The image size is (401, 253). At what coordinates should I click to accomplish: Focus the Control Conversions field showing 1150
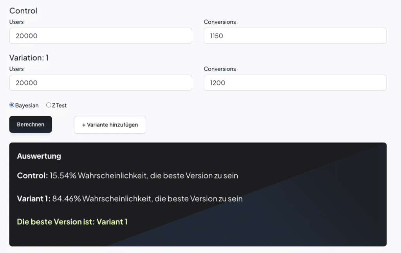(x=295, y=36)
